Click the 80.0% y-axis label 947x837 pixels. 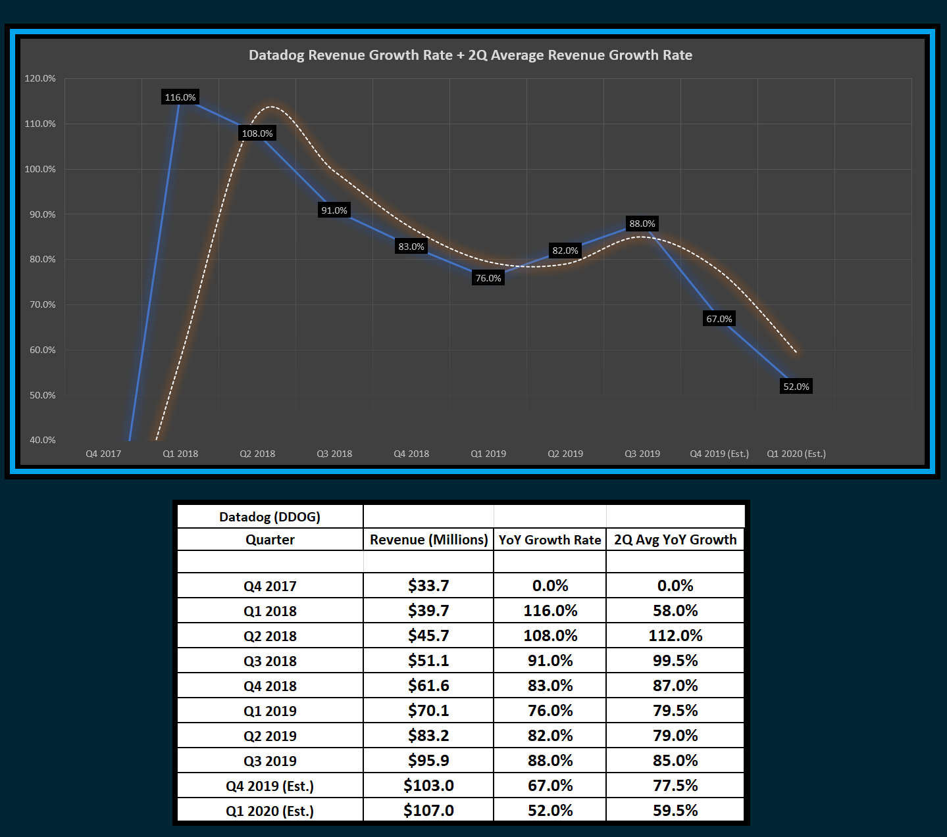(x=43, y=259)
